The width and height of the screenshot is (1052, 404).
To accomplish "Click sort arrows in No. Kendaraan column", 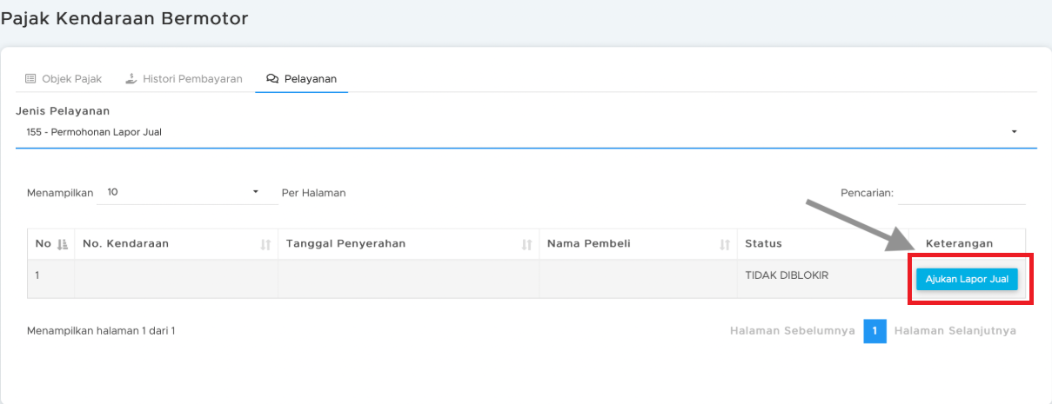I will coord(265,245).
